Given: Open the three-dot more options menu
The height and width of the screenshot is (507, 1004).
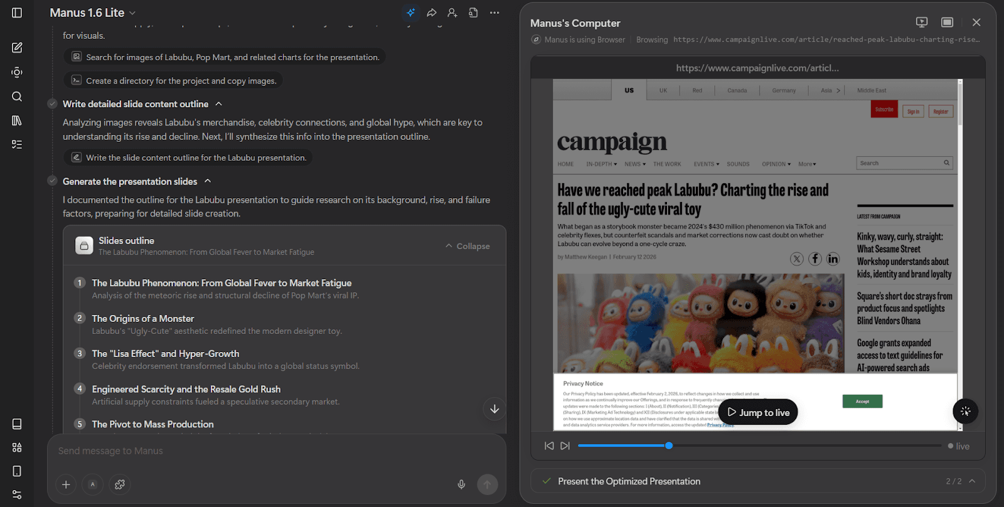Looking at the screenshot, I should click(494, 13).
